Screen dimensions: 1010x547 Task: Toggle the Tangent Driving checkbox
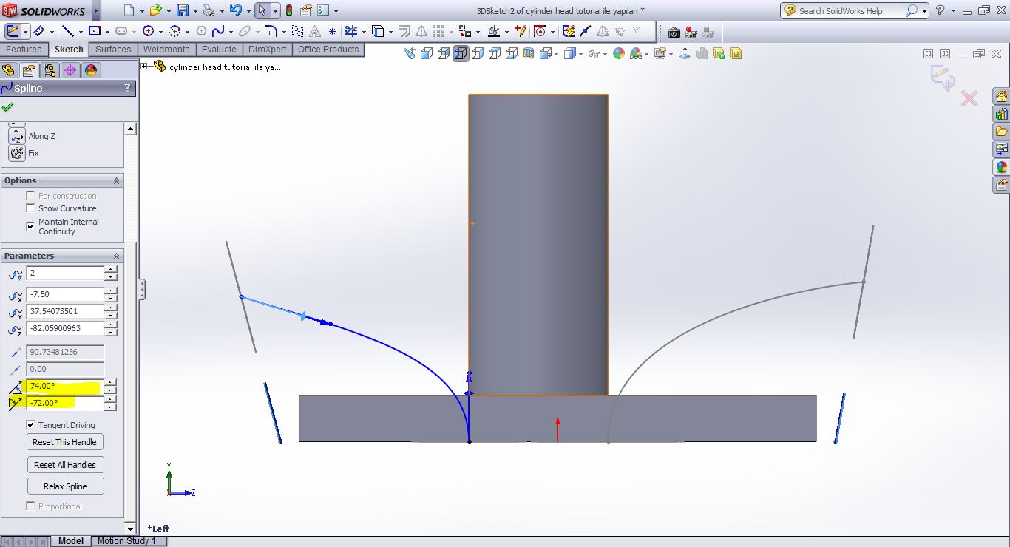(x=30, y=425)
